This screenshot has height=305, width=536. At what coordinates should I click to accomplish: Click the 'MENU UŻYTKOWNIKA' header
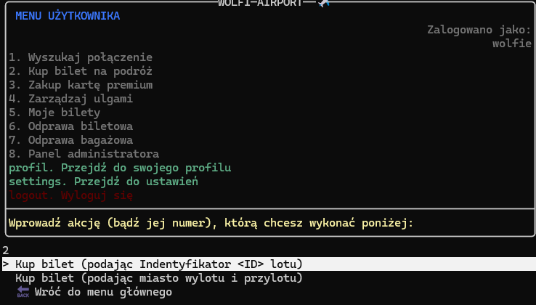click(68, 16)
